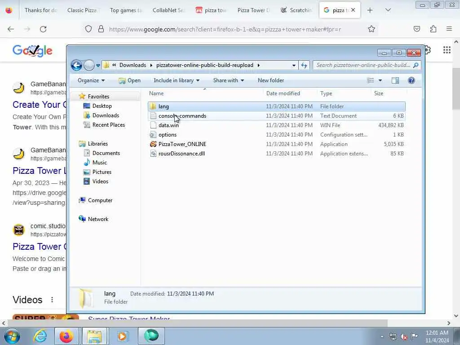The image size is (460, 345).
Task: Click New folder in Explorer toolbar
Action: pos(271,80)
